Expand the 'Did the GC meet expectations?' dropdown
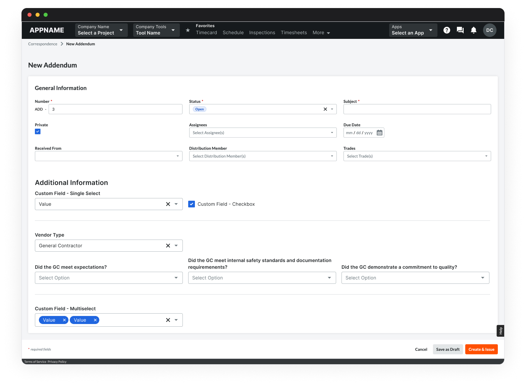Viewport: 526px width, 386px height. click(x=109, y=278)
